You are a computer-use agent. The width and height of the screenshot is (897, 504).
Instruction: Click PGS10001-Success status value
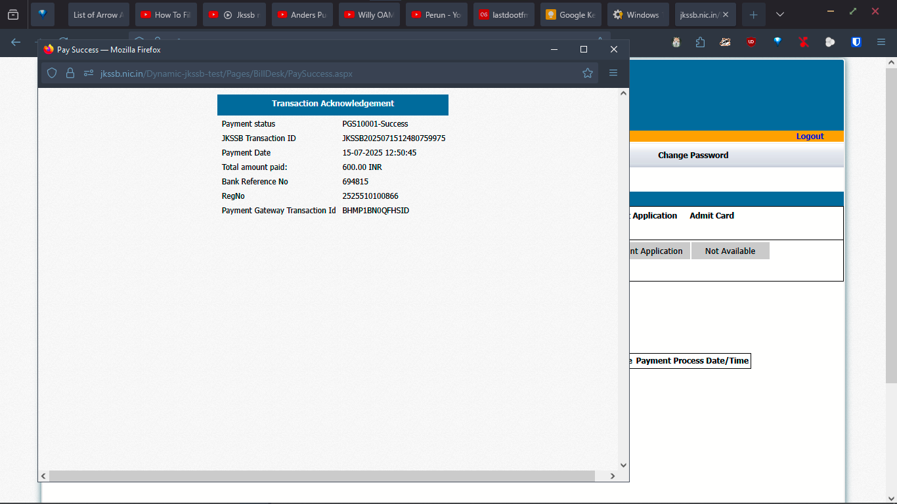coord(375,124)
